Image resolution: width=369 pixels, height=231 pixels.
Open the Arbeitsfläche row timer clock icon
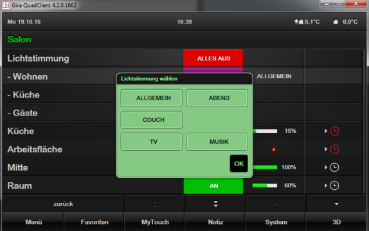tap(334, 150)
